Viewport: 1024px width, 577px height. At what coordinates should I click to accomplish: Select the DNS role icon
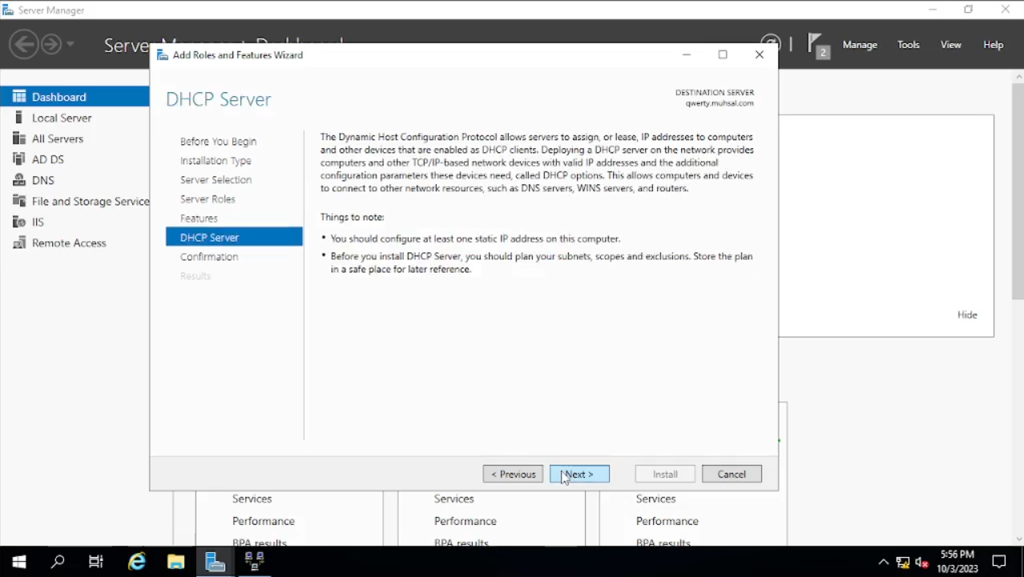19,180
